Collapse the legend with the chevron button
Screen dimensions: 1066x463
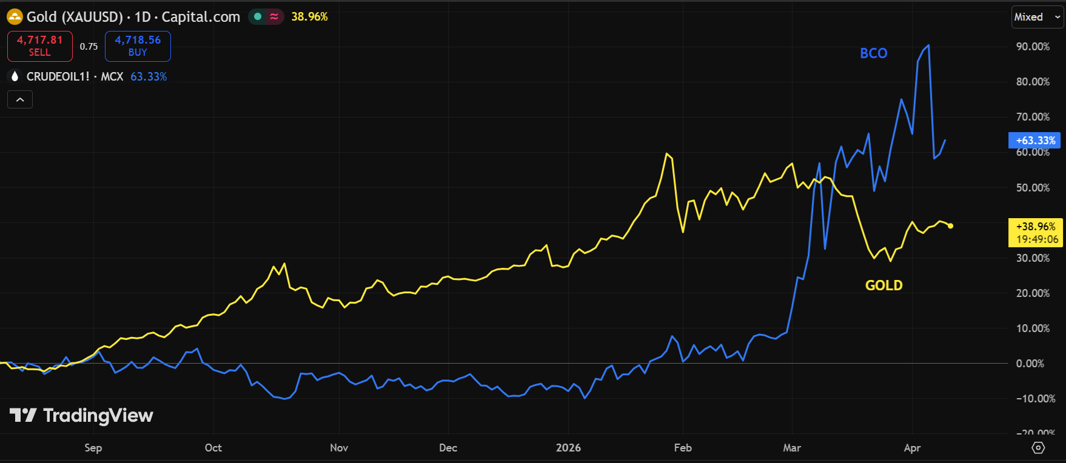pos(20,99)
